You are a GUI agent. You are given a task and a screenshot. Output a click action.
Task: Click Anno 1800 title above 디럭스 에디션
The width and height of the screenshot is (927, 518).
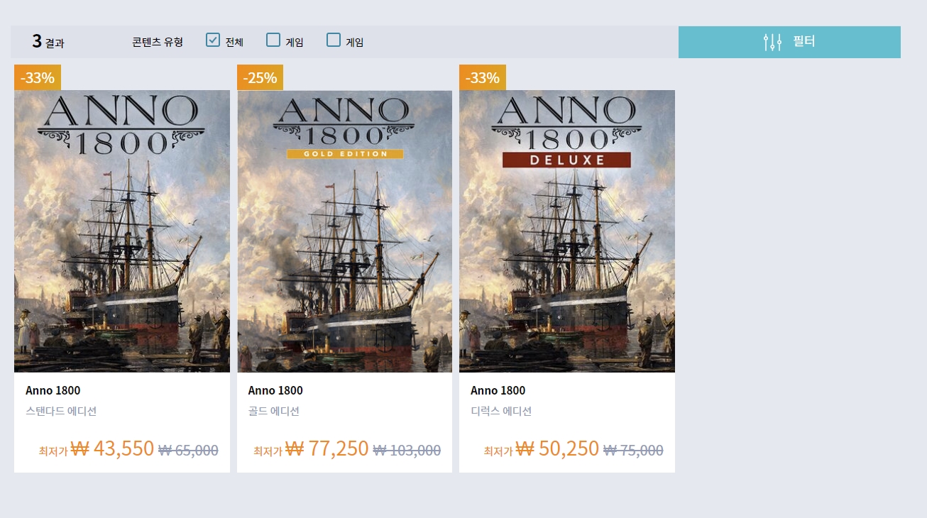tap(498, 390)
